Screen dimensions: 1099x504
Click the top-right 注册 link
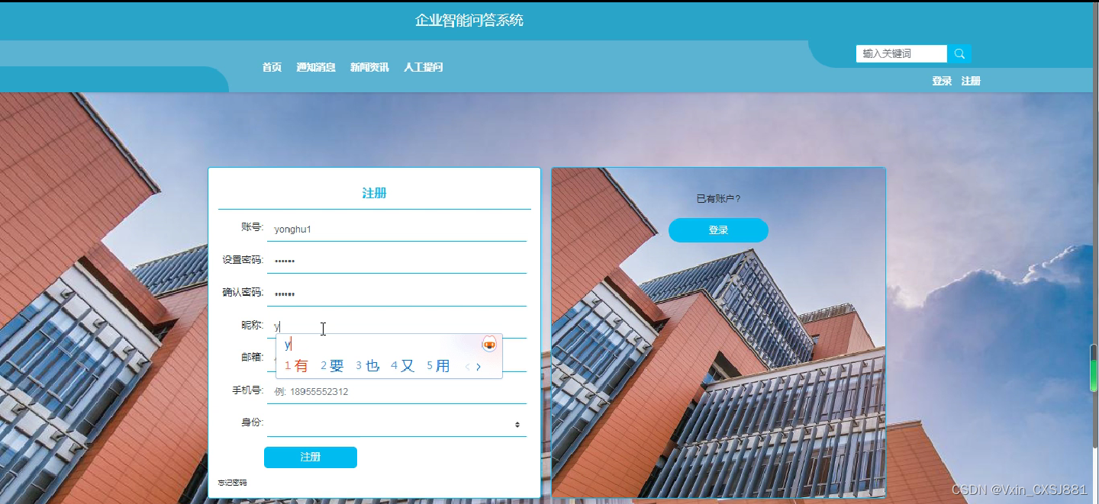(971, 80)
